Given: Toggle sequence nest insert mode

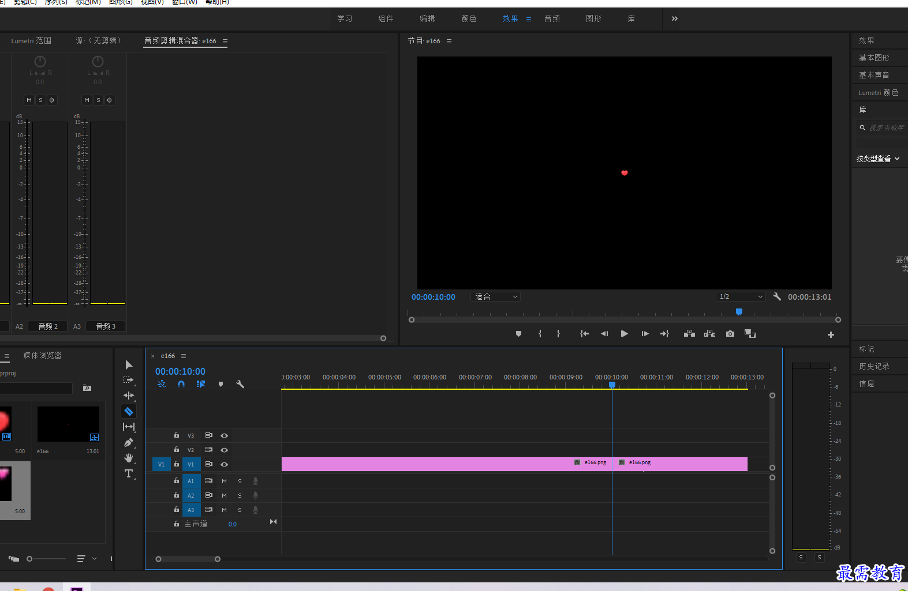Looking at the screenshot, I should click(x=162, y=384).
